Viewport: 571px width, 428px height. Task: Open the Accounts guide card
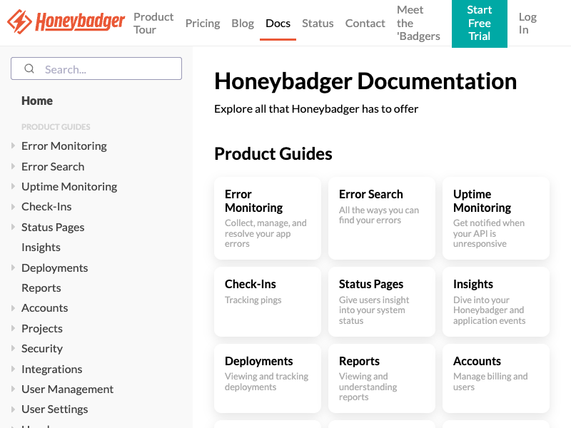point(496,379)
